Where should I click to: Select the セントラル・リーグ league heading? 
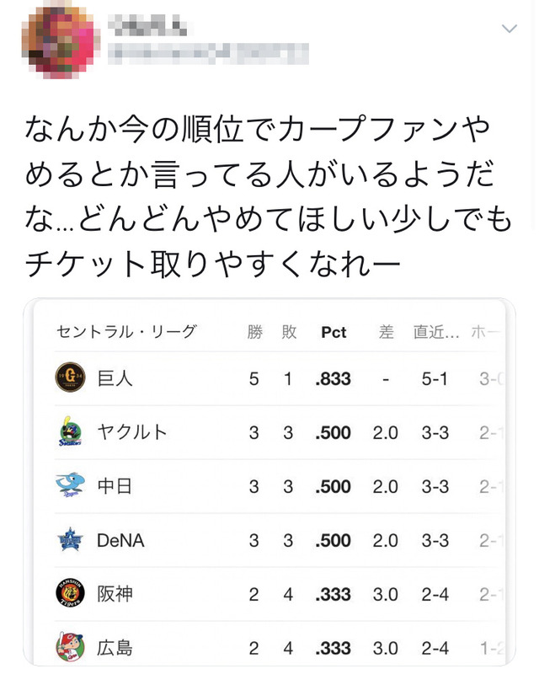point(126,332)
